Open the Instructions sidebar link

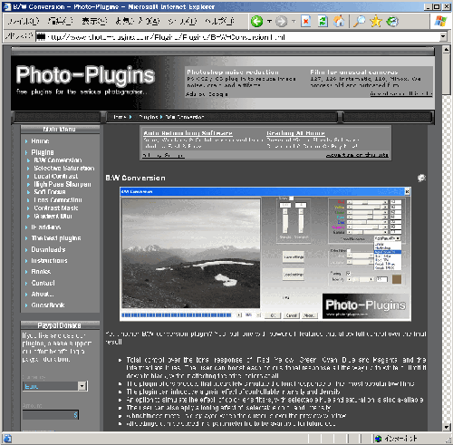(49, 260)
